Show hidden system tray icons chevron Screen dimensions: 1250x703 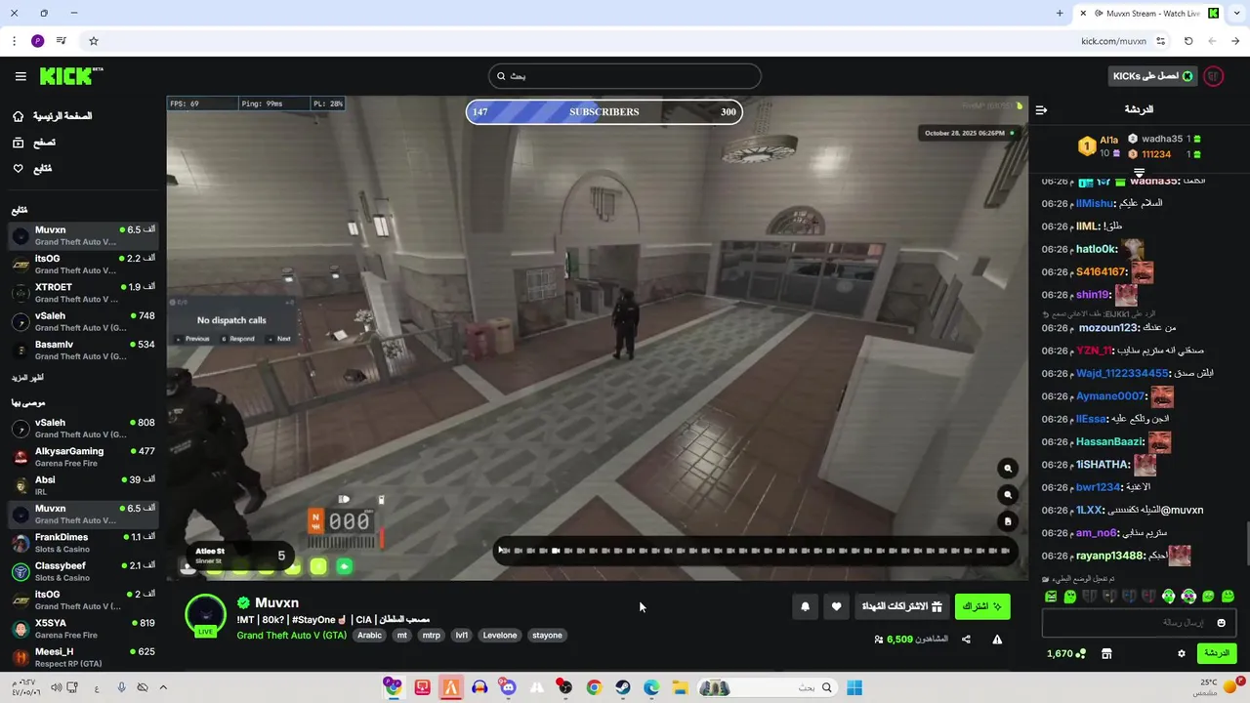[x=163, y=687]
